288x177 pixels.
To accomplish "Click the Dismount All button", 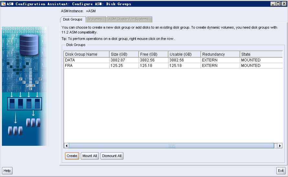I will 112,156.
